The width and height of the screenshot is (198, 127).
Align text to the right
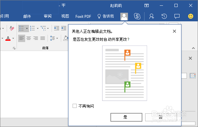point(36,38)
